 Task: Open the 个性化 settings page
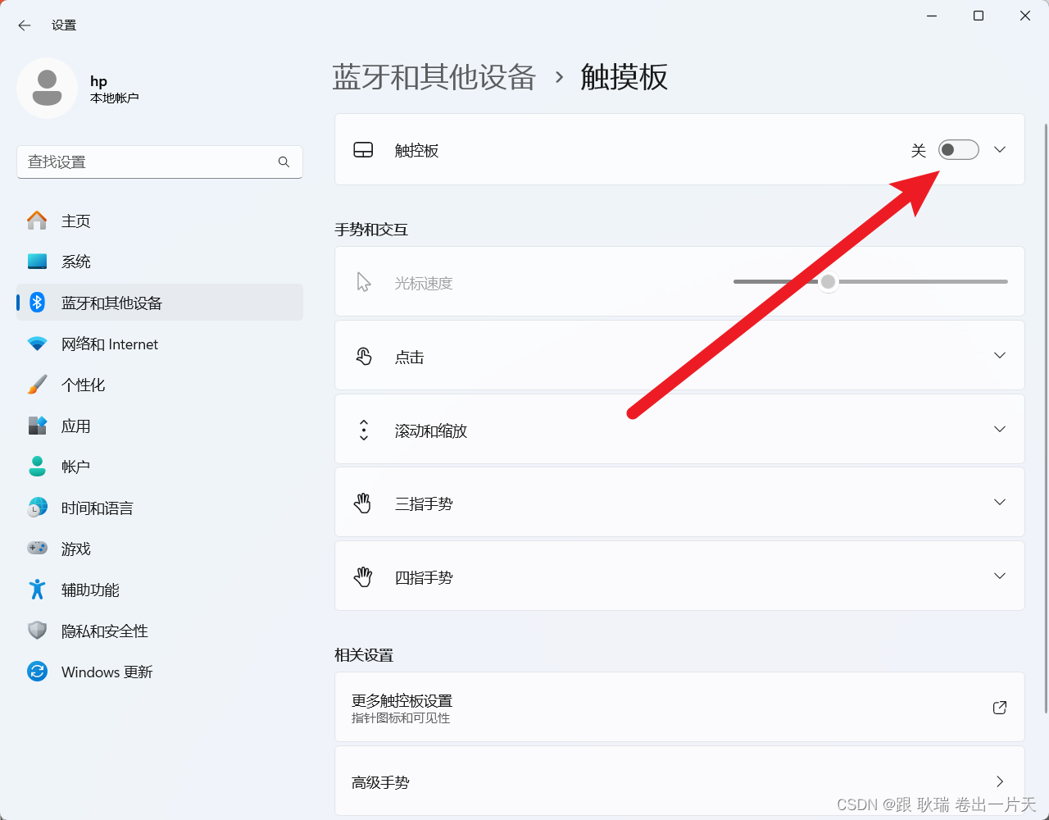pyautogui.click(x=160, y=385)
